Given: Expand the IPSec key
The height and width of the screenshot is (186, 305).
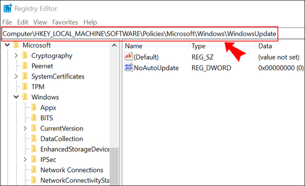Looking at the screenshot, I should coord(25,160).
